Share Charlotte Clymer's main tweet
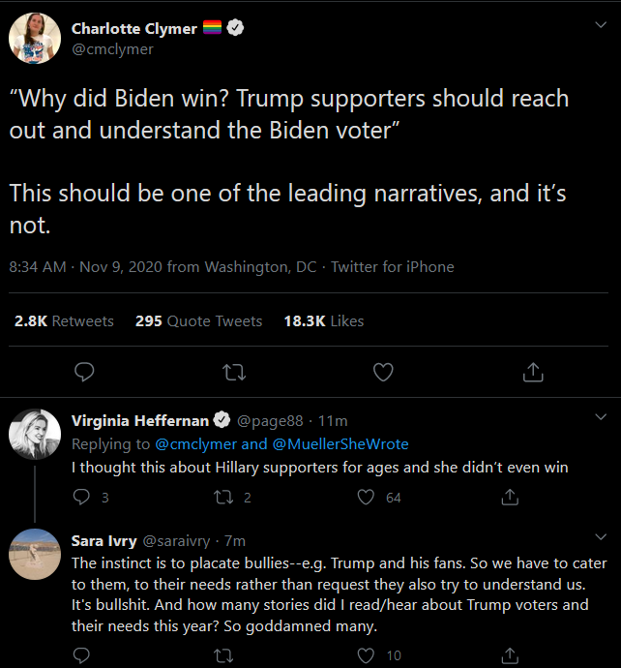Screen dimensions: 621x668 tap(533, 372)
